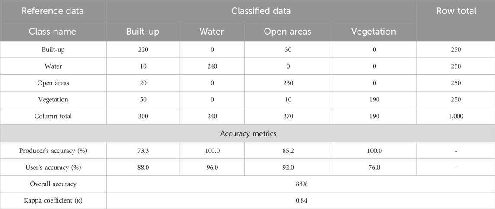Image resolution: width=495 pixels, height=209 pixels.
Task: Click the grand total cell 1,000
Action: [x=456, y=116]
